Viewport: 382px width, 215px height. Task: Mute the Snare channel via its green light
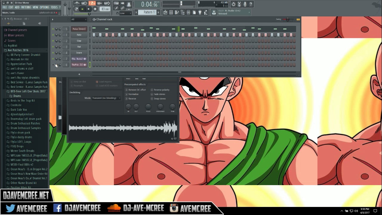(53, 53)
